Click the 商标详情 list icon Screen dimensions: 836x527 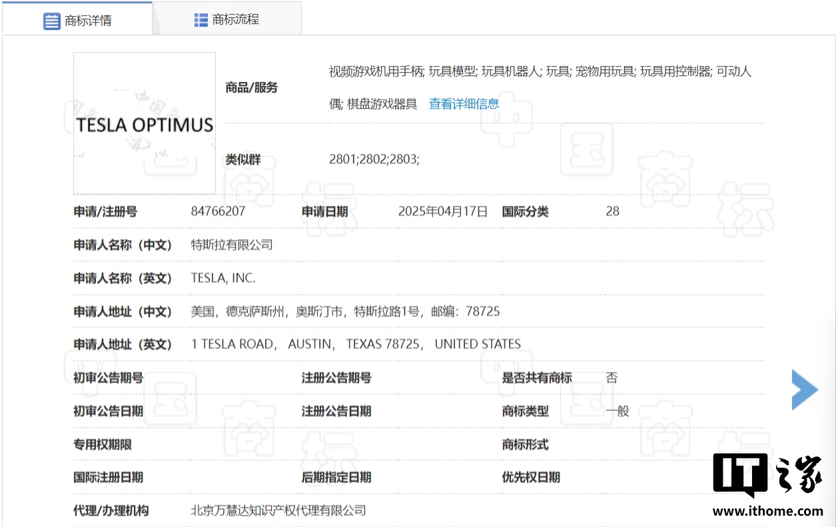pyautogui.click(x=52, y=21)
